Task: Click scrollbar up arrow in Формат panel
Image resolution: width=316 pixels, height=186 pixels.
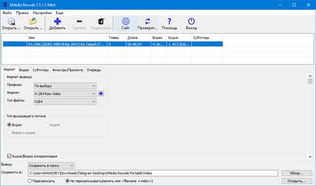Action: coord(310,76)
